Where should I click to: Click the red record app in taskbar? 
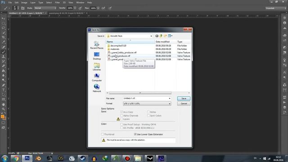[127, 158]
